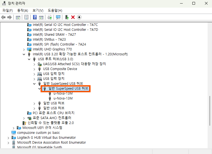Click the Help toolbar icon
The width and height of the screenshot is (212, 154).
(x=35, y=17)
